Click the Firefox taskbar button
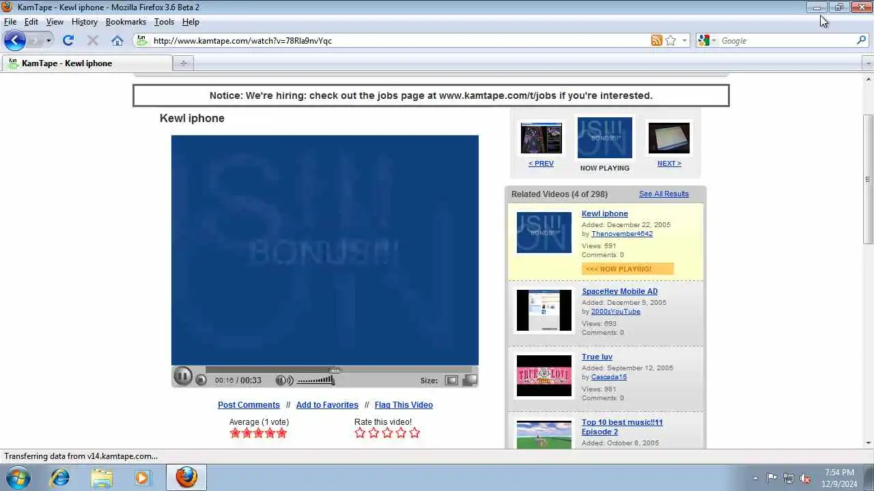This screenshot has width=874, height=491. (x=186, y=477)
